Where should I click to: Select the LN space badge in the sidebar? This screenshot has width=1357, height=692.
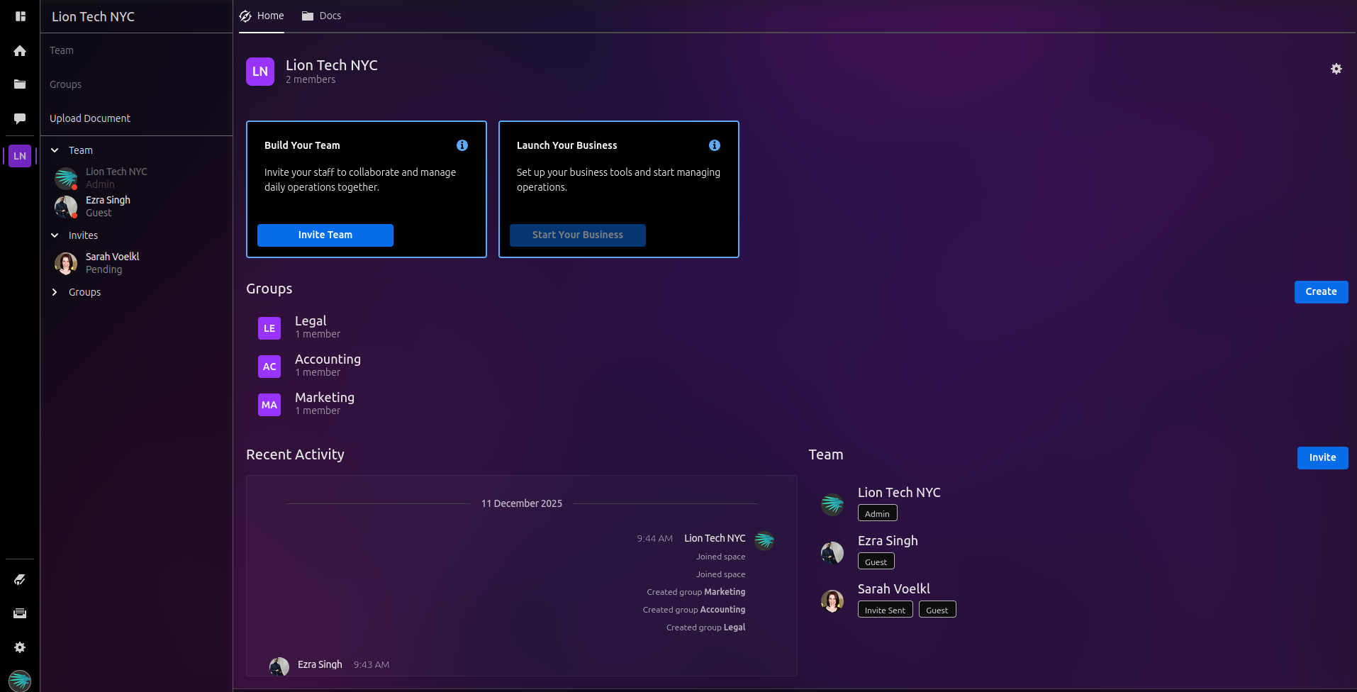pyautogui.click(x=20, y=156)
